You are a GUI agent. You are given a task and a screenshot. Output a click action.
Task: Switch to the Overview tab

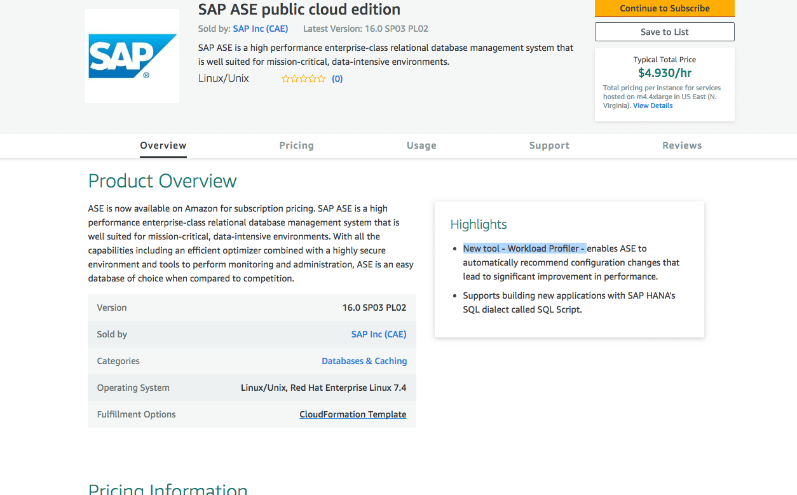point(163,146)
